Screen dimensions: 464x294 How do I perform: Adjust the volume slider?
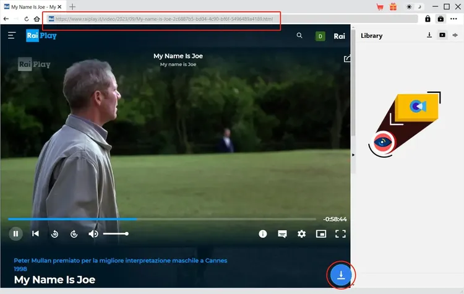(116, 233)
